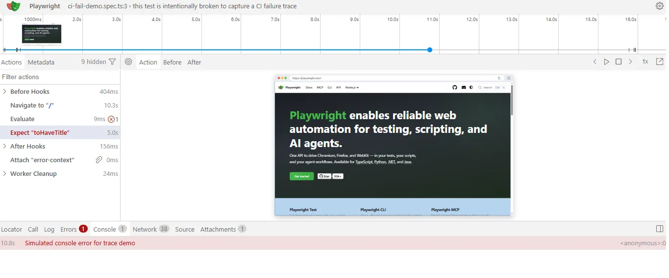The image size is (669, 278).
Task: Click the Docs link in snapshot navbar
Action: tap(309, 87)
